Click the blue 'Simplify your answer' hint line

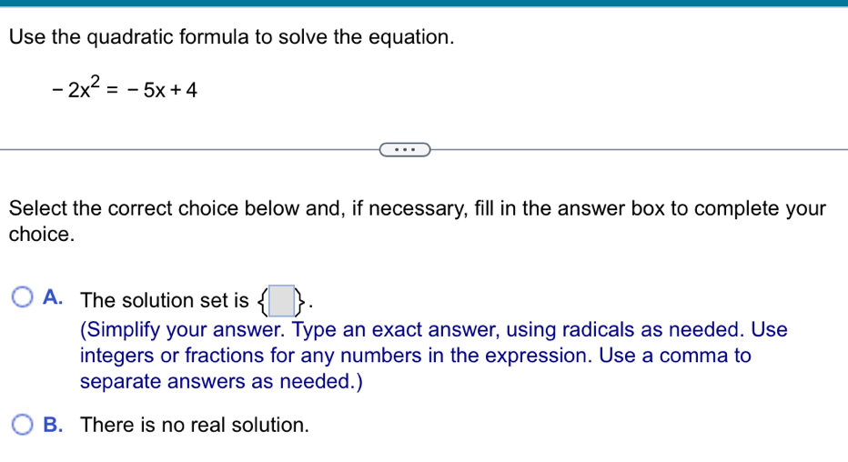434,329
